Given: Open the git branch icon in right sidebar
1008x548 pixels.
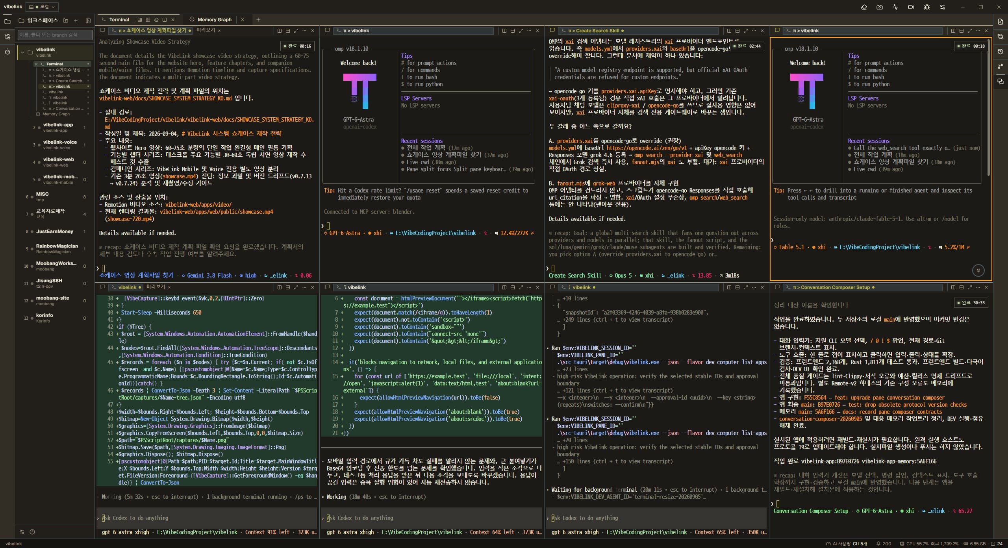Looking at the screenshot, I should [x=1001, y=67].
